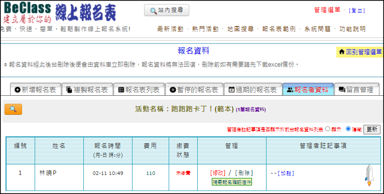Open 功能說明 menu item
Screen dimensions: 384x194
click(x=352, y=29)
